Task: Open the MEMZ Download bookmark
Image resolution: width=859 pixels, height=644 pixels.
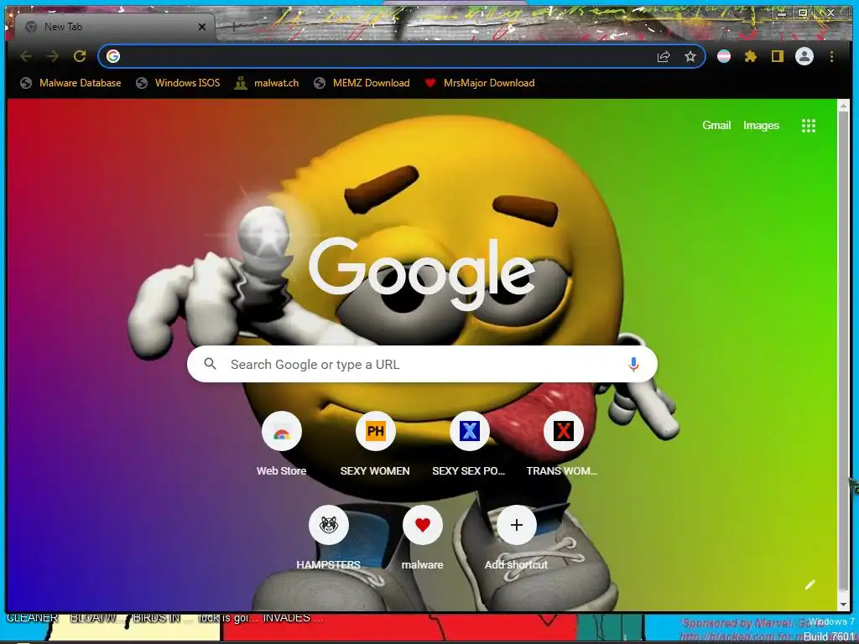Action: pyautogui.click(x=362, y=83)
